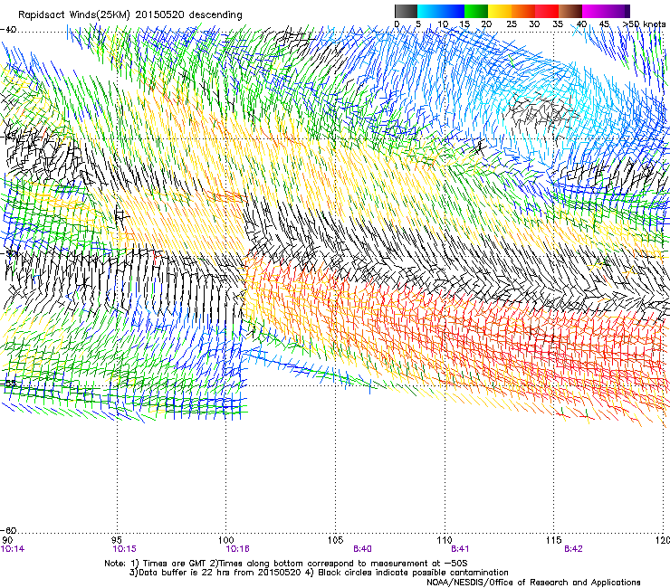Click legend tick label '35' under color bar
Viewport: 670px width, 588px height.
[558, 24]
